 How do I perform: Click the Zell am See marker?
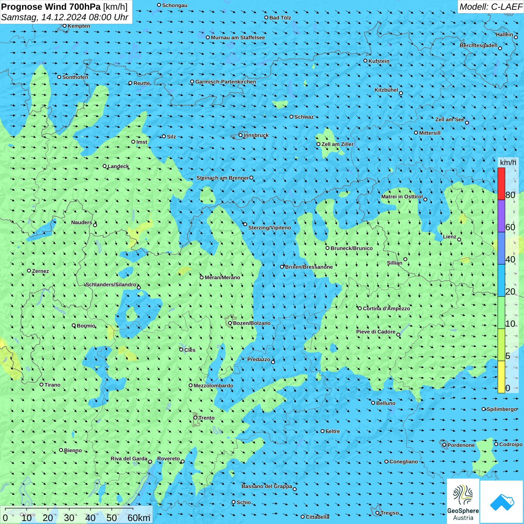click(467, 122)
